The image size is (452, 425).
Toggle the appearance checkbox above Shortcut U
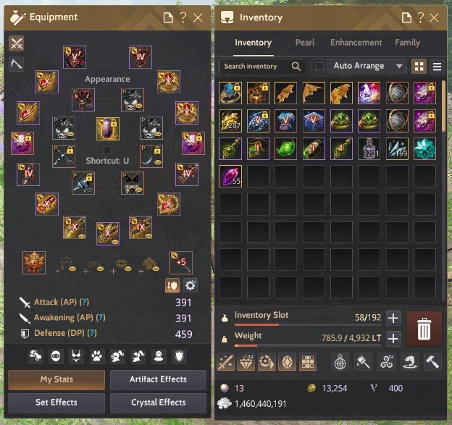(x=107, y=150)
